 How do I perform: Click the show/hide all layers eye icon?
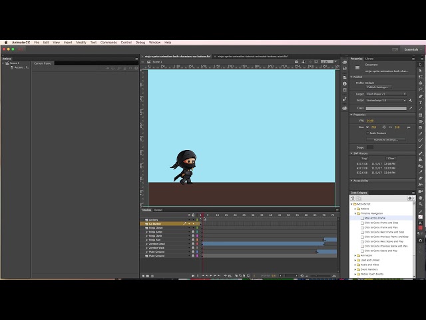189,215
